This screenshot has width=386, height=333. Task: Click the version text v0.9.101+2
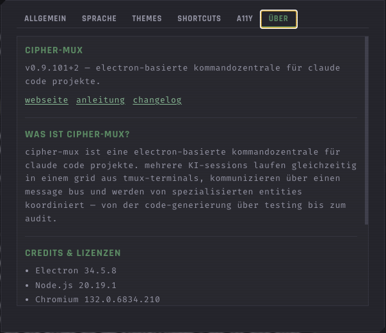[52, 68]
